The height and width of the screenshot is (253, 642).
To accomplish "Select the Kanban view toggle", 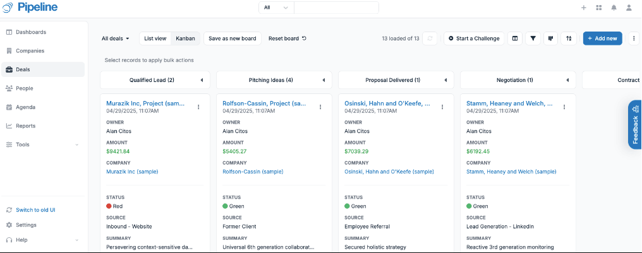I will [x=185, y=38].
